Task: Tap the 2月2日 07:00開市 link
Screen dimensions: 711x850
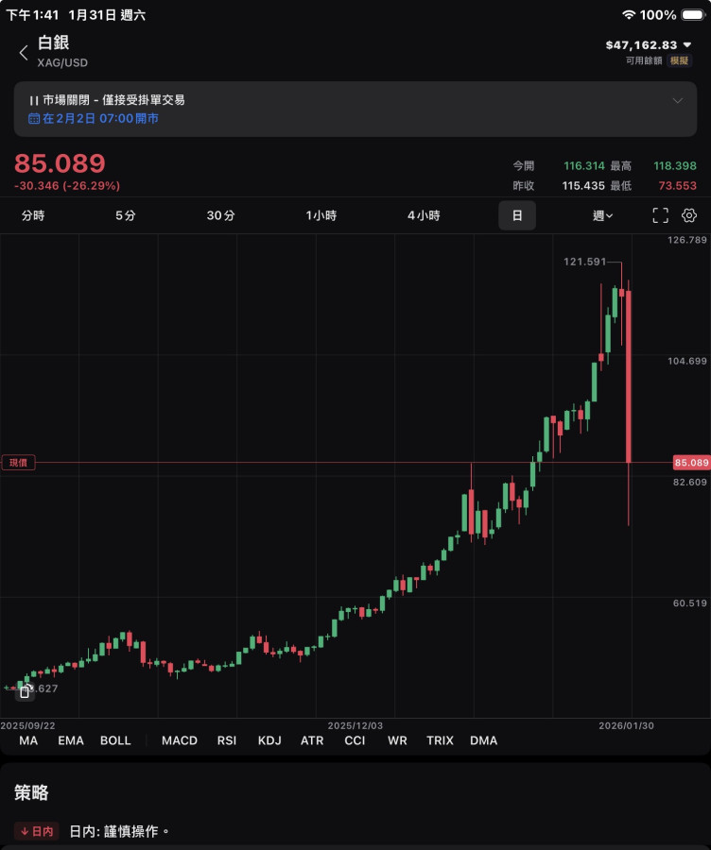Action: click(x=100, y=119)
